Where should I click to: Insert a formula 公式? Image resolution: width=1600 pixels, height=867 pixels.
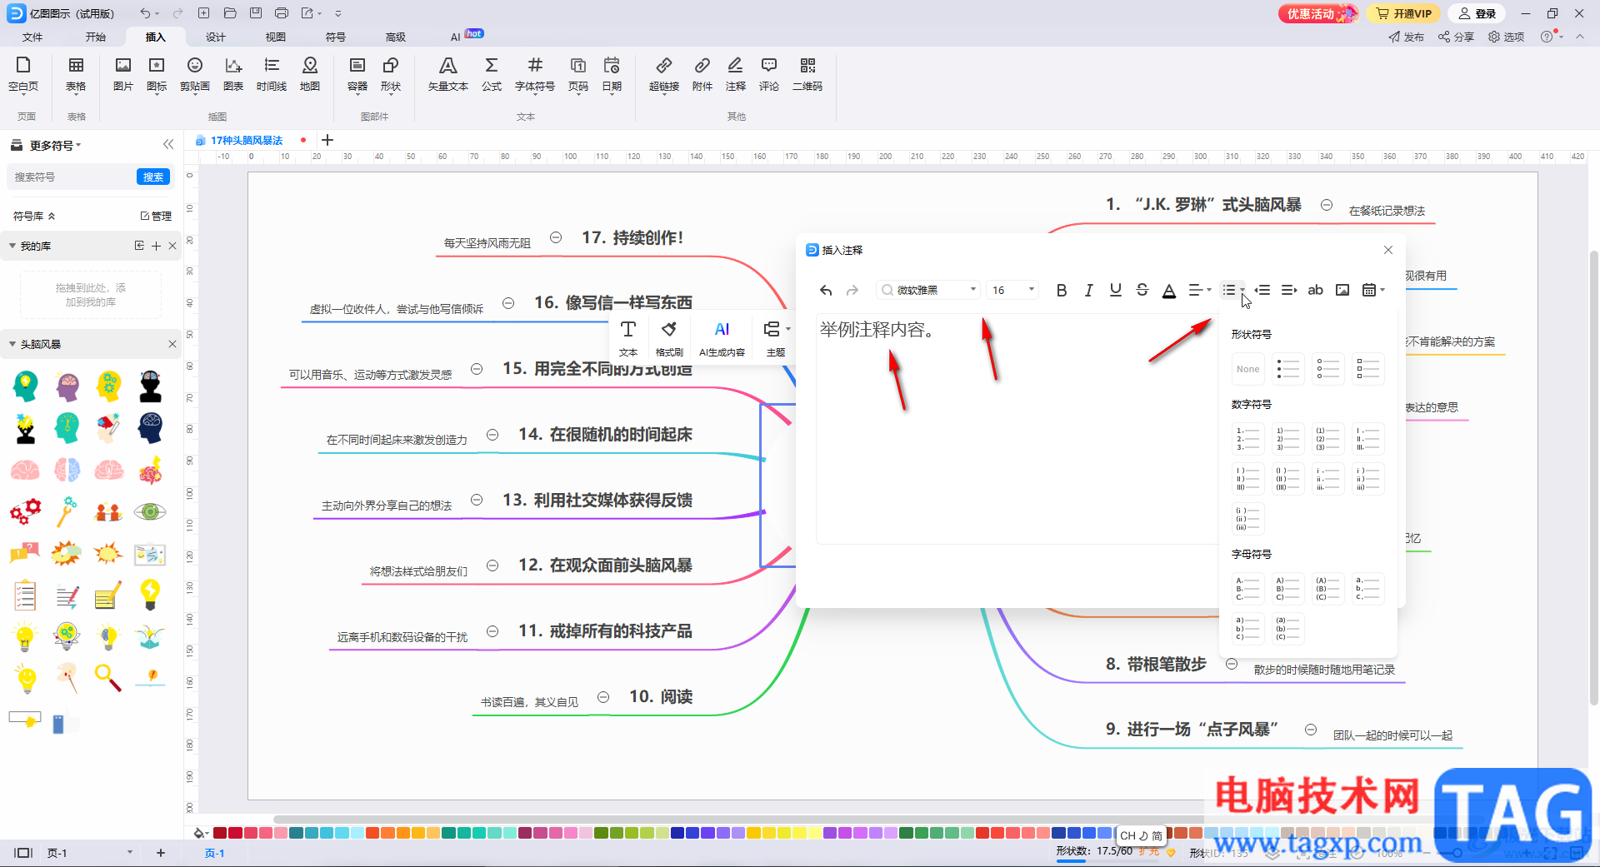(492, 73)
